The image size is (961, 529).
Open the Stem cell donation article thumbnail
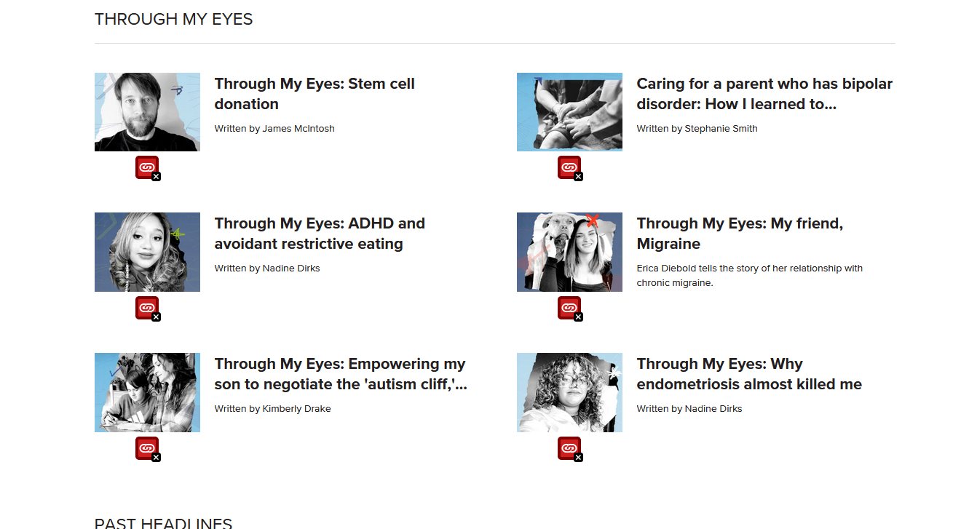pos(147,112)
